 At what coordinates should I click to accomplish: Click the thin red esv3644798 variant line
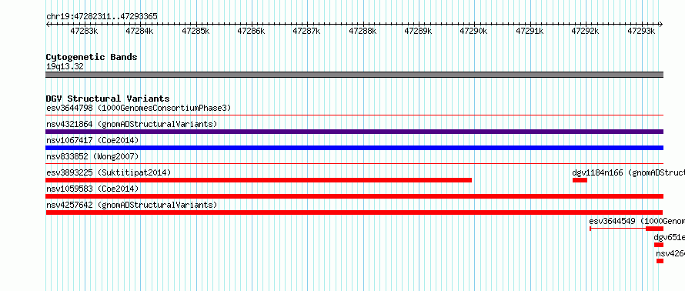pyautogui.click(x=354, y=115)
